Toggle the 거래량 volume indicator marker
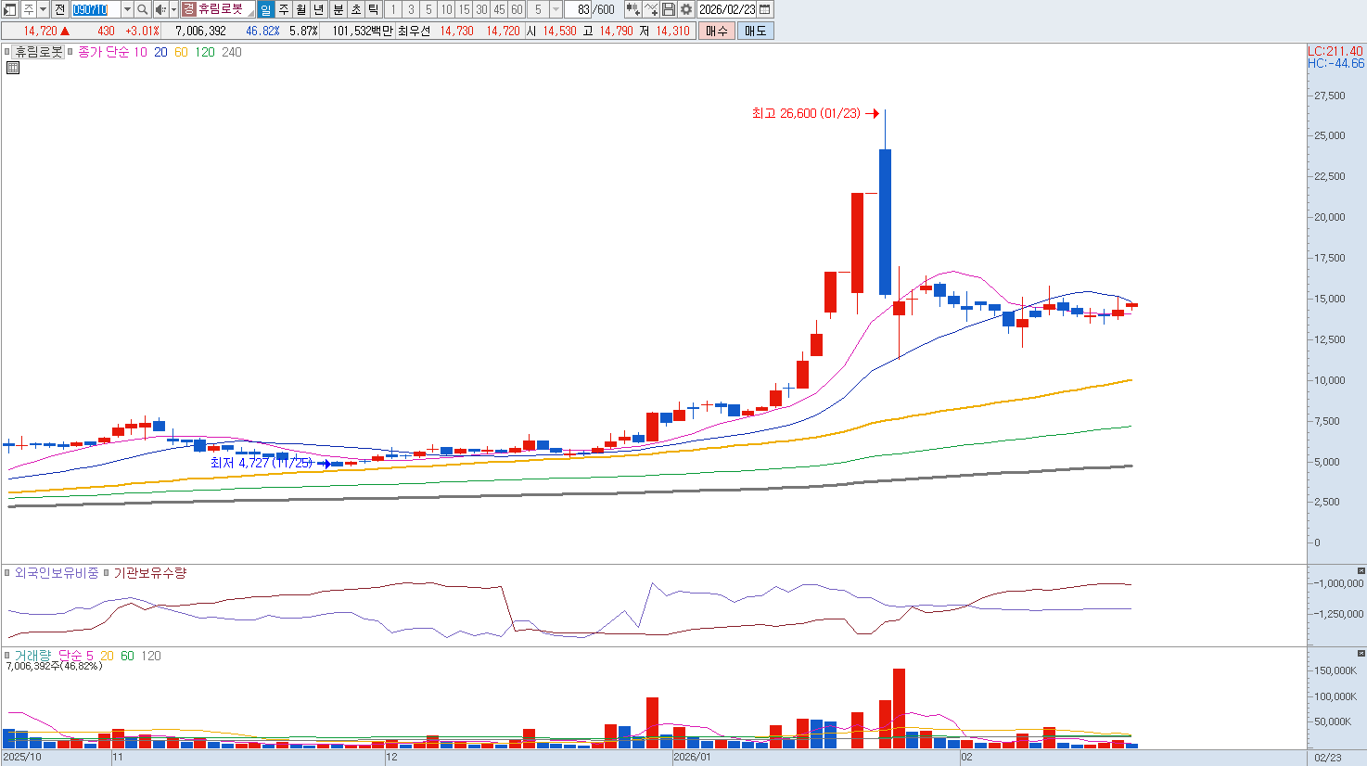 7,656
